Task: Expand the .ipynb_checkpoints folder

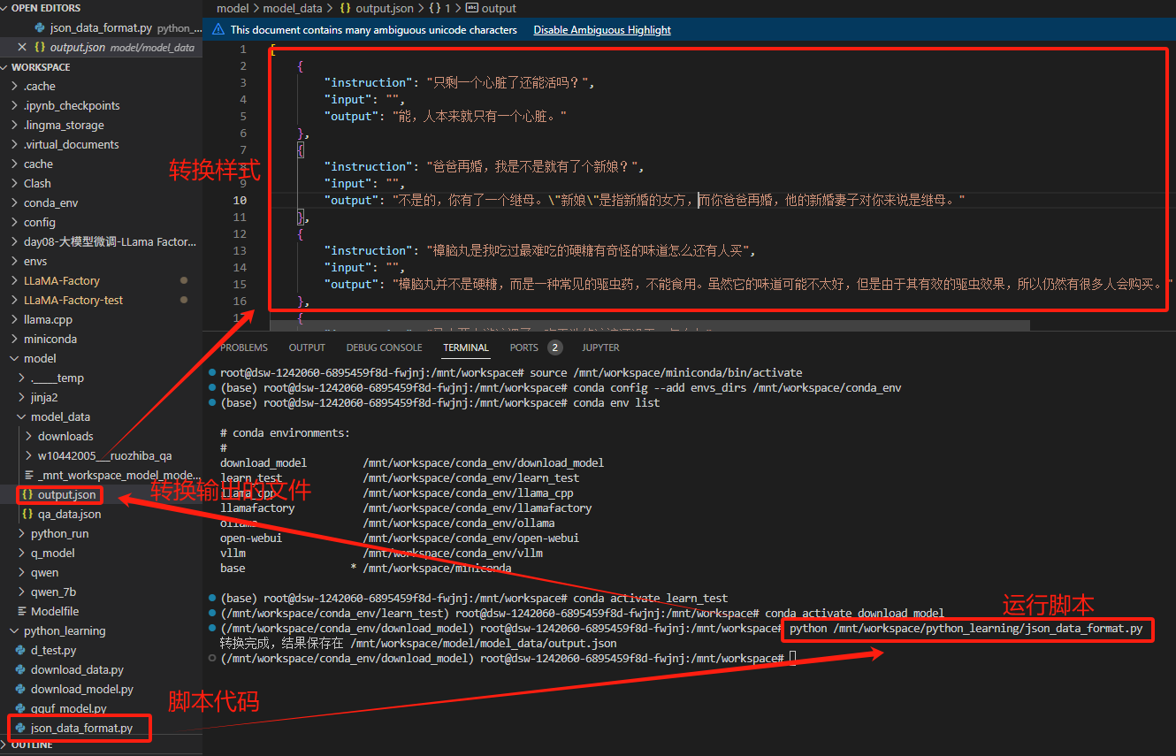Action: coord(72,105)
